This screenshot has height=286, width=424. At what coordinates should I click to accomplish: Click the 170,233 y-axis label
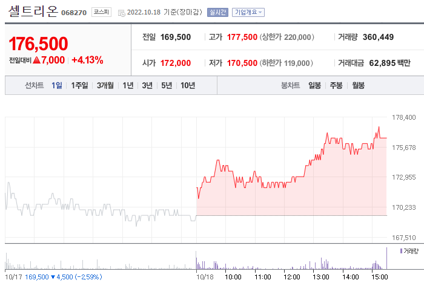click(404, 207)
